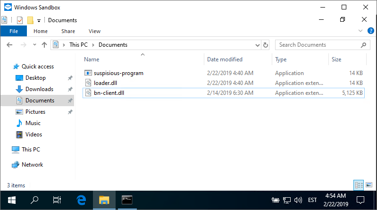
Task: Click date 2/14/2019 6:30 AM cell
Action: tap(230, 93)
